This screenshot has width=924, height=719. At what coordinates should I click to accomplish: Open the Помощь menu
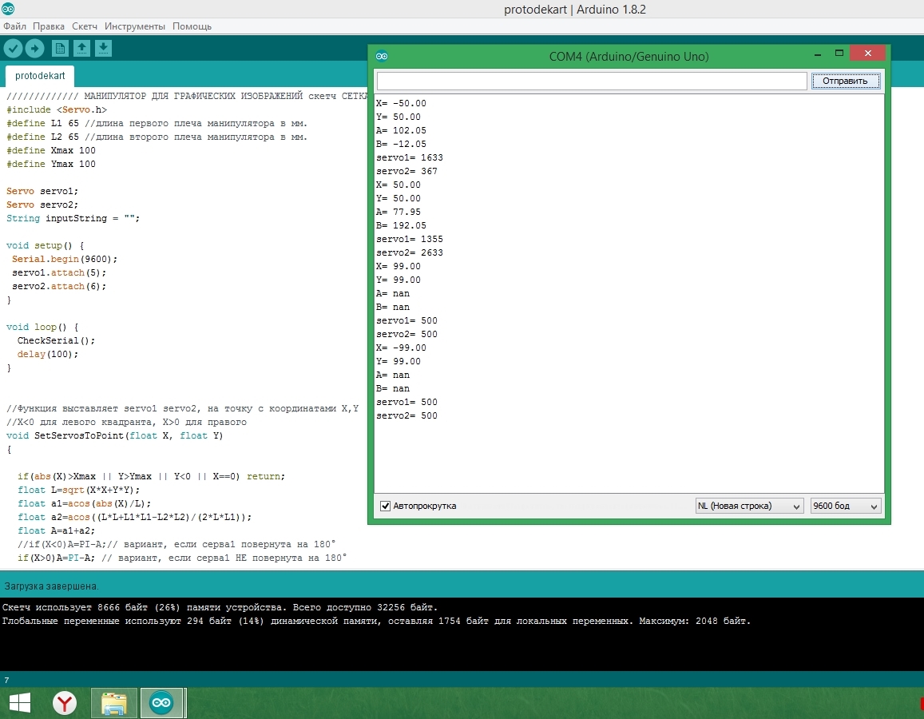tap(192, 26)
